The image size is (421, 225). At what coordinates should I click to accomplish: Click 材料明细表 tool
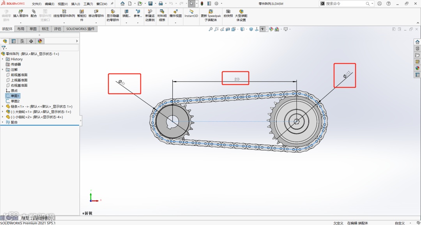pyautogui.click(x=162, y=16)
